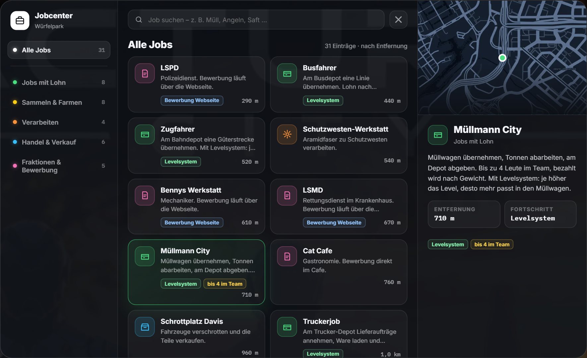Click the 31 Einträge nach Entfernung label
Screen dimensions: 587x358
tap(366, 46)
